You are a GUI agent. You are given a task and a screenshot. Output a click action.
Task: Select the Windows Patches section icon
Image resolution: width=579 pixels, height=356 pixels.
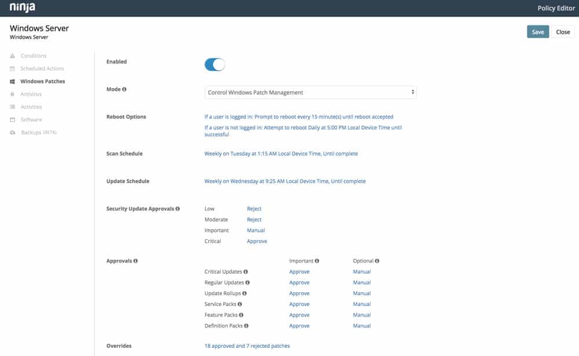(12, 81)
